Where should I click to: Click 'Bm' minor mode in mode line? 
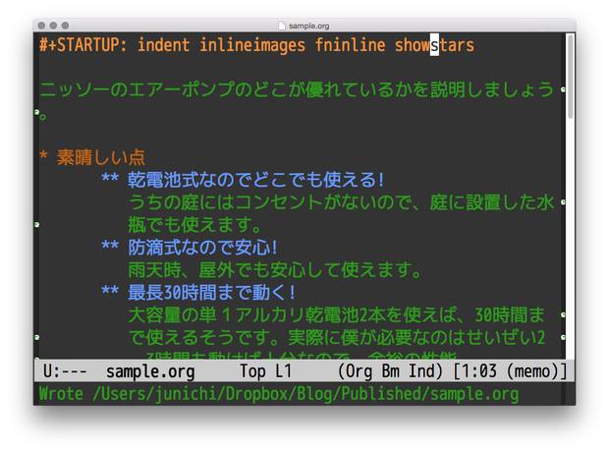point(390,371)
